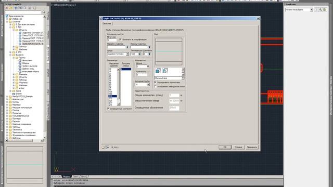Image resolution: width=333 pixels, height=187 pixels.
Task: Click the Конец участка input field
Action: click(x=139, y=47)
